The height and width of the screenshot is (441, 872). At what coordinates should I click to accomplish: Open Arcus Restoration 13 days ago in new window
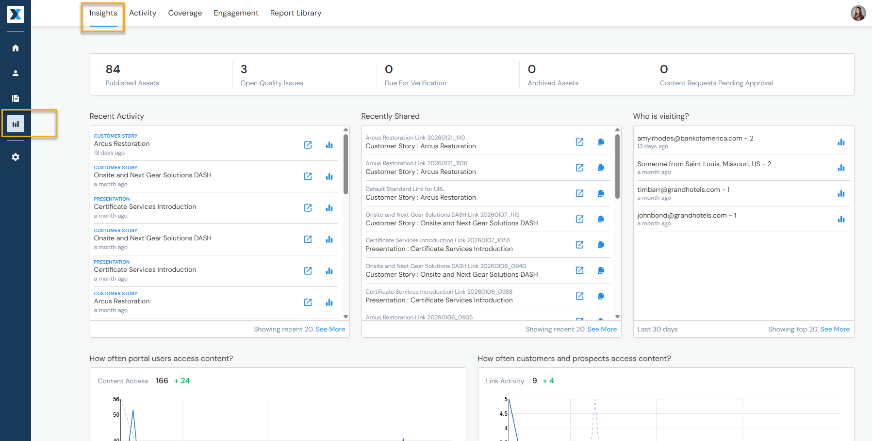(x=308, y=145)
